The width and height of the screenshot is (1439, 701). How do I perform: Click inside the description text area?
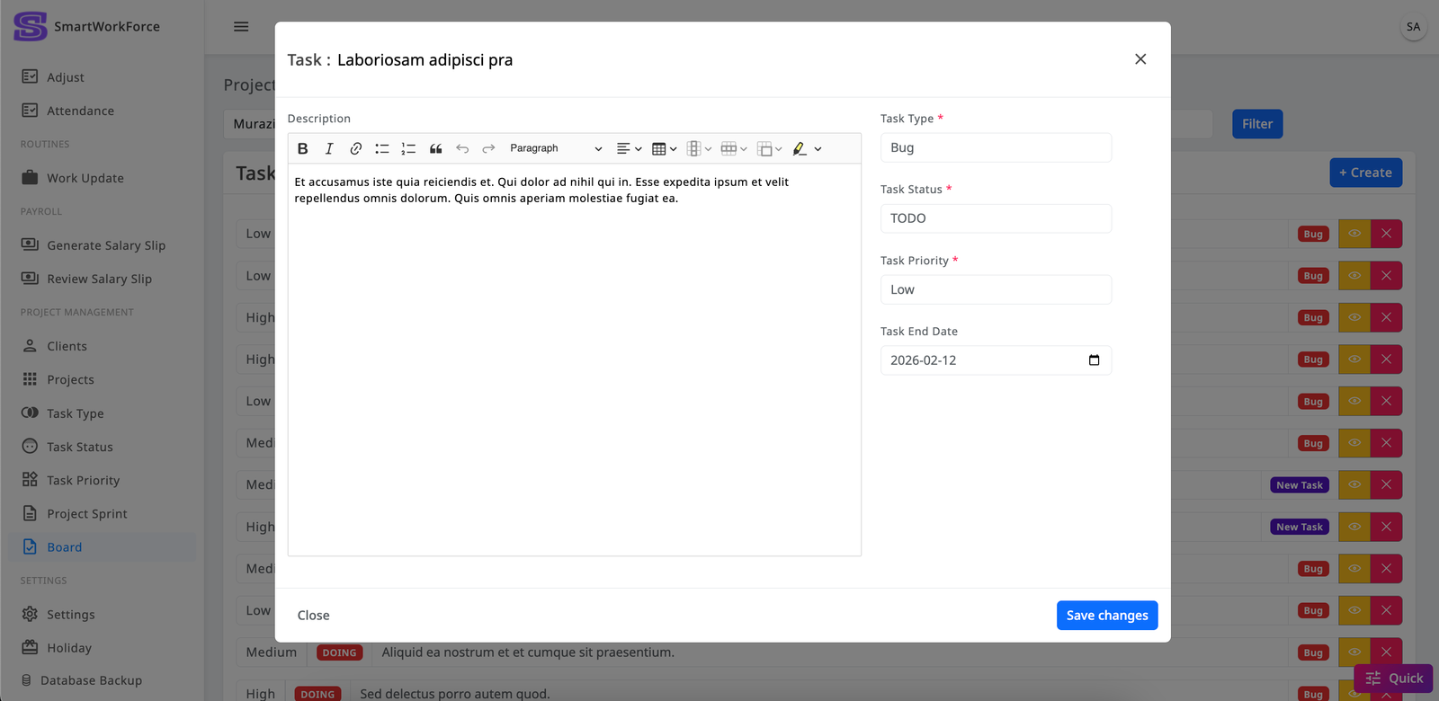click(574, 359)
